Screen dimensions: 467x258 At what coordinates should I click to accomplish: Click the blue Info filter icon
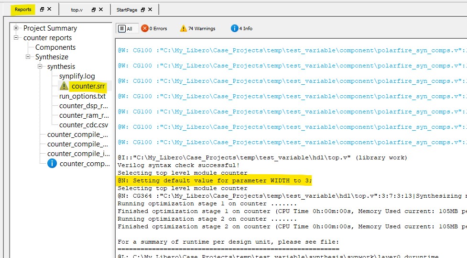point(234,29)
